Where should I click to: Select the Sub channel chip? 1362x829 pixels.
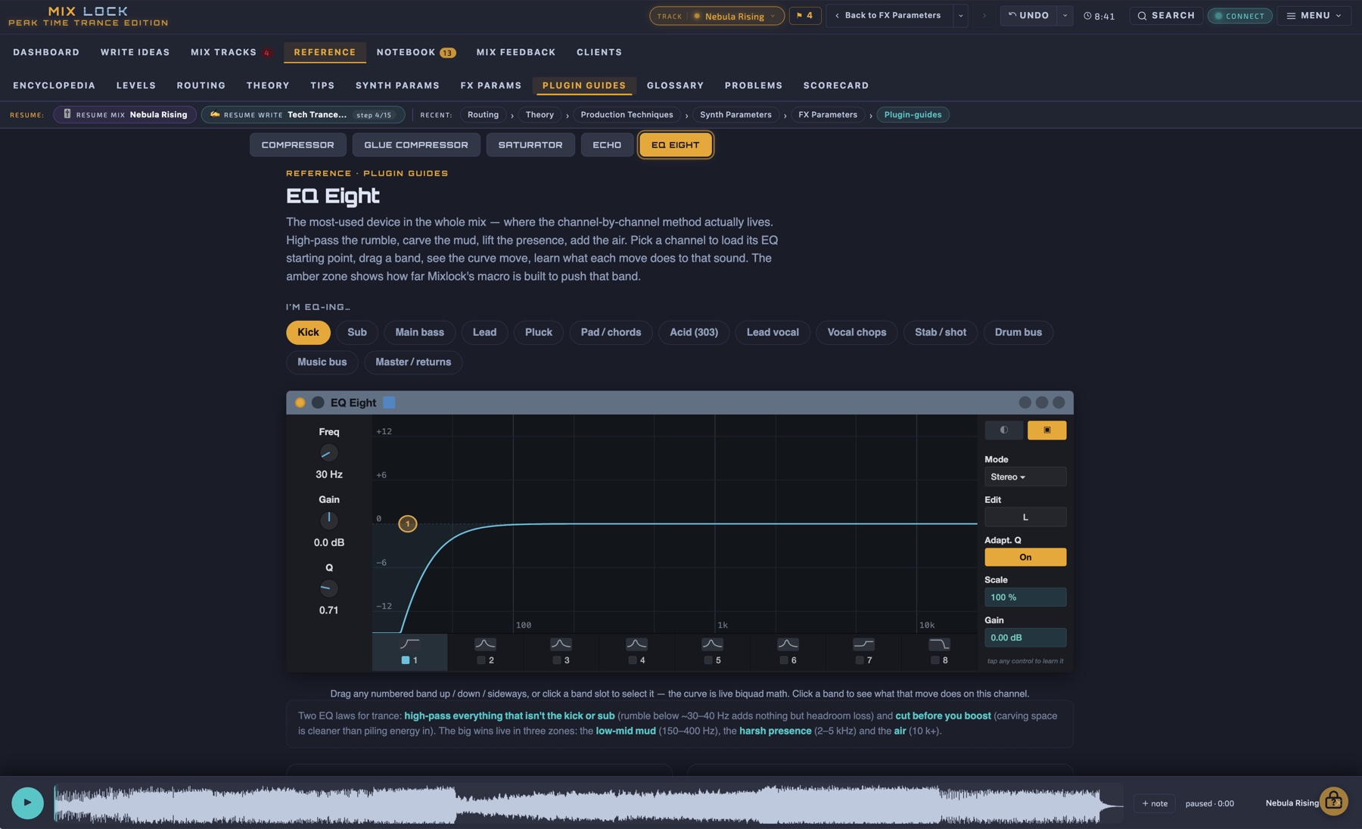pos(357,333)
